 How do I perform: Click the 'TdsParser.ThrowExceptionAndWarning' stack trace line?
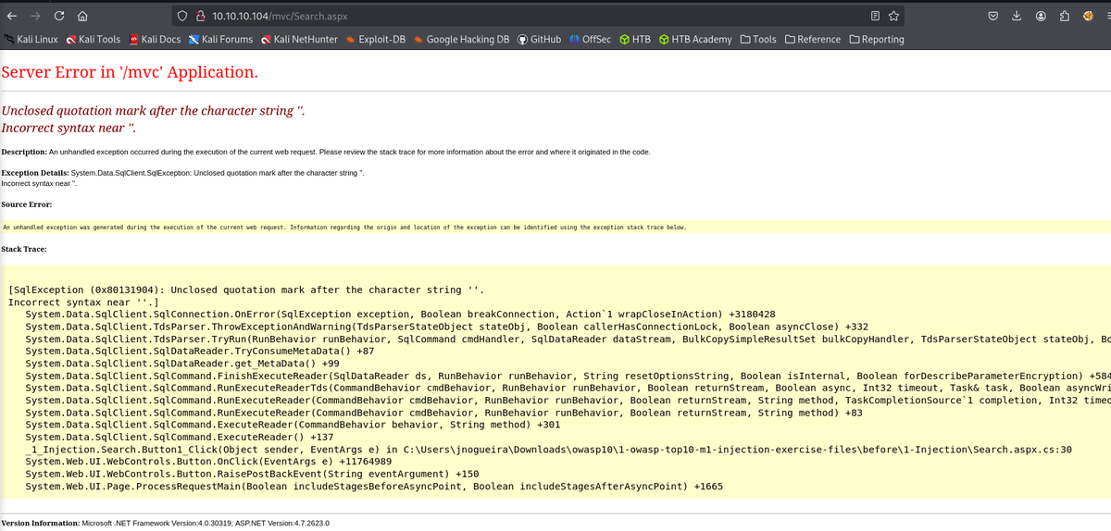pyautogui.click(x=447, y=327)
